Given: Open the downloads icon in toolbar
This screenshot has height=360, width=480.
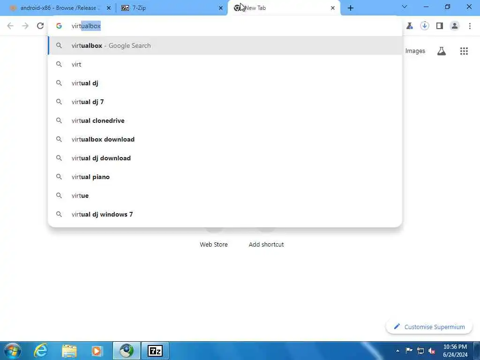Looking at the screenshot, I should 424,26.
